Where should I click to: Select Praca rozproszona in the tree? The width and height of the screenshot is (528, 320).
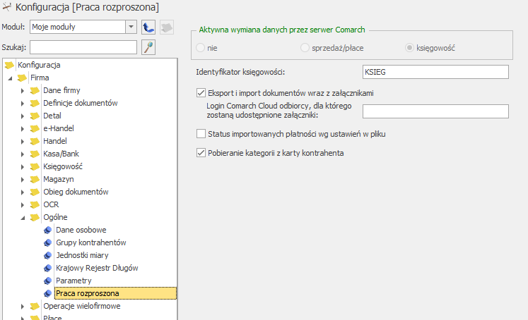(x=87, y=293)
